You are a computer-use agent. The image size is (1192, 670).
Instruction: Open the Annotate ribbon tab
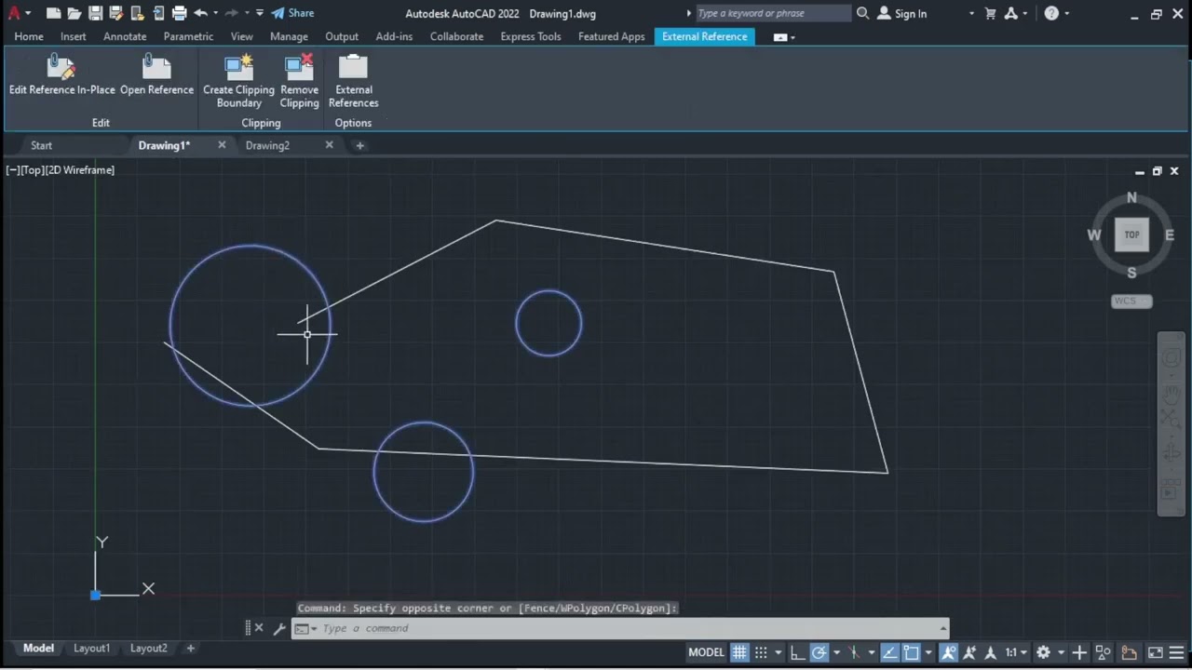[x=125, y=36]
